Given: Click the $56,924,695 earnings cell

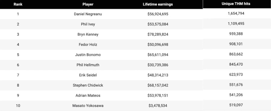Looking at the screenshot, I should (x=158, y=14).
